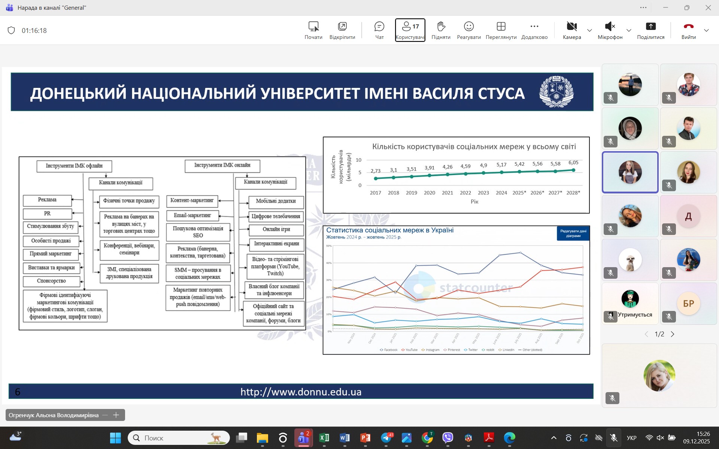Screen dimensions: 719x449
Task: Open Переглянути view options
Action: tap(501, 30)
